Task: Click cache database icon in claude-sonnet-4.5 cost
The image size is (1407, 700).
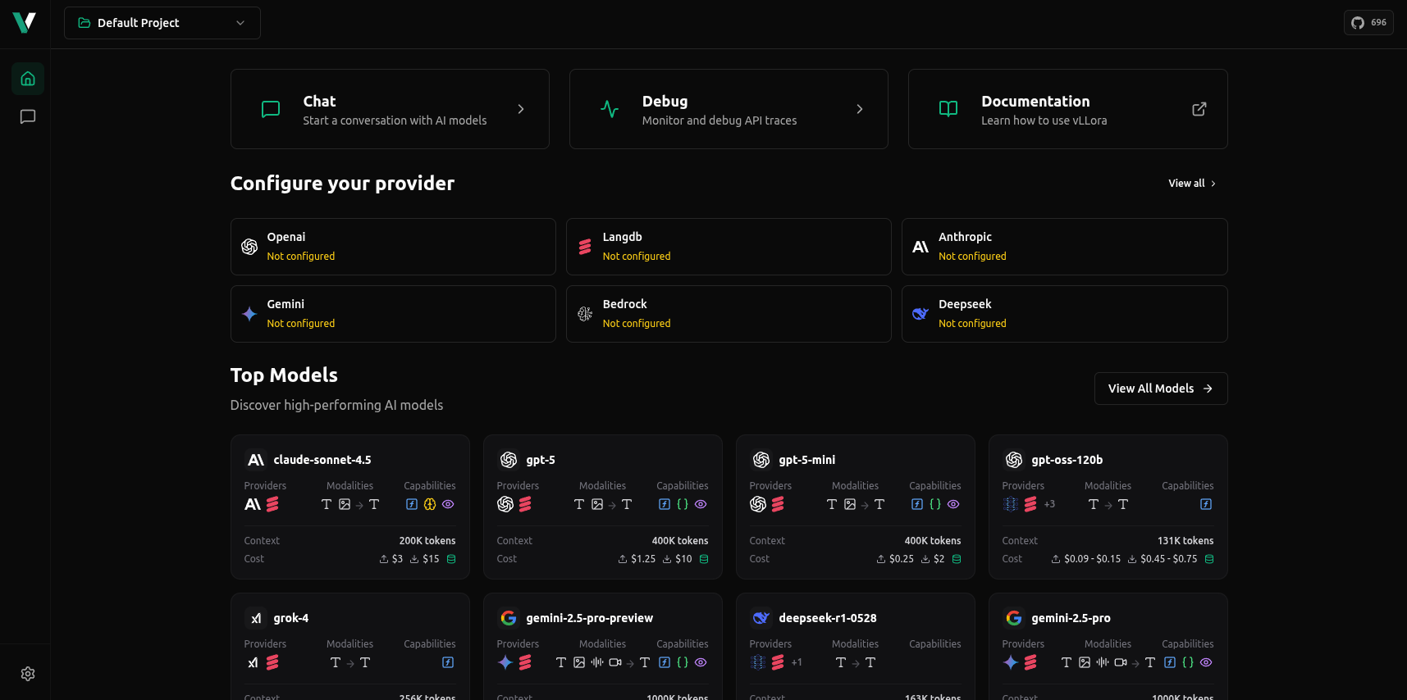Action: (451, 559)
